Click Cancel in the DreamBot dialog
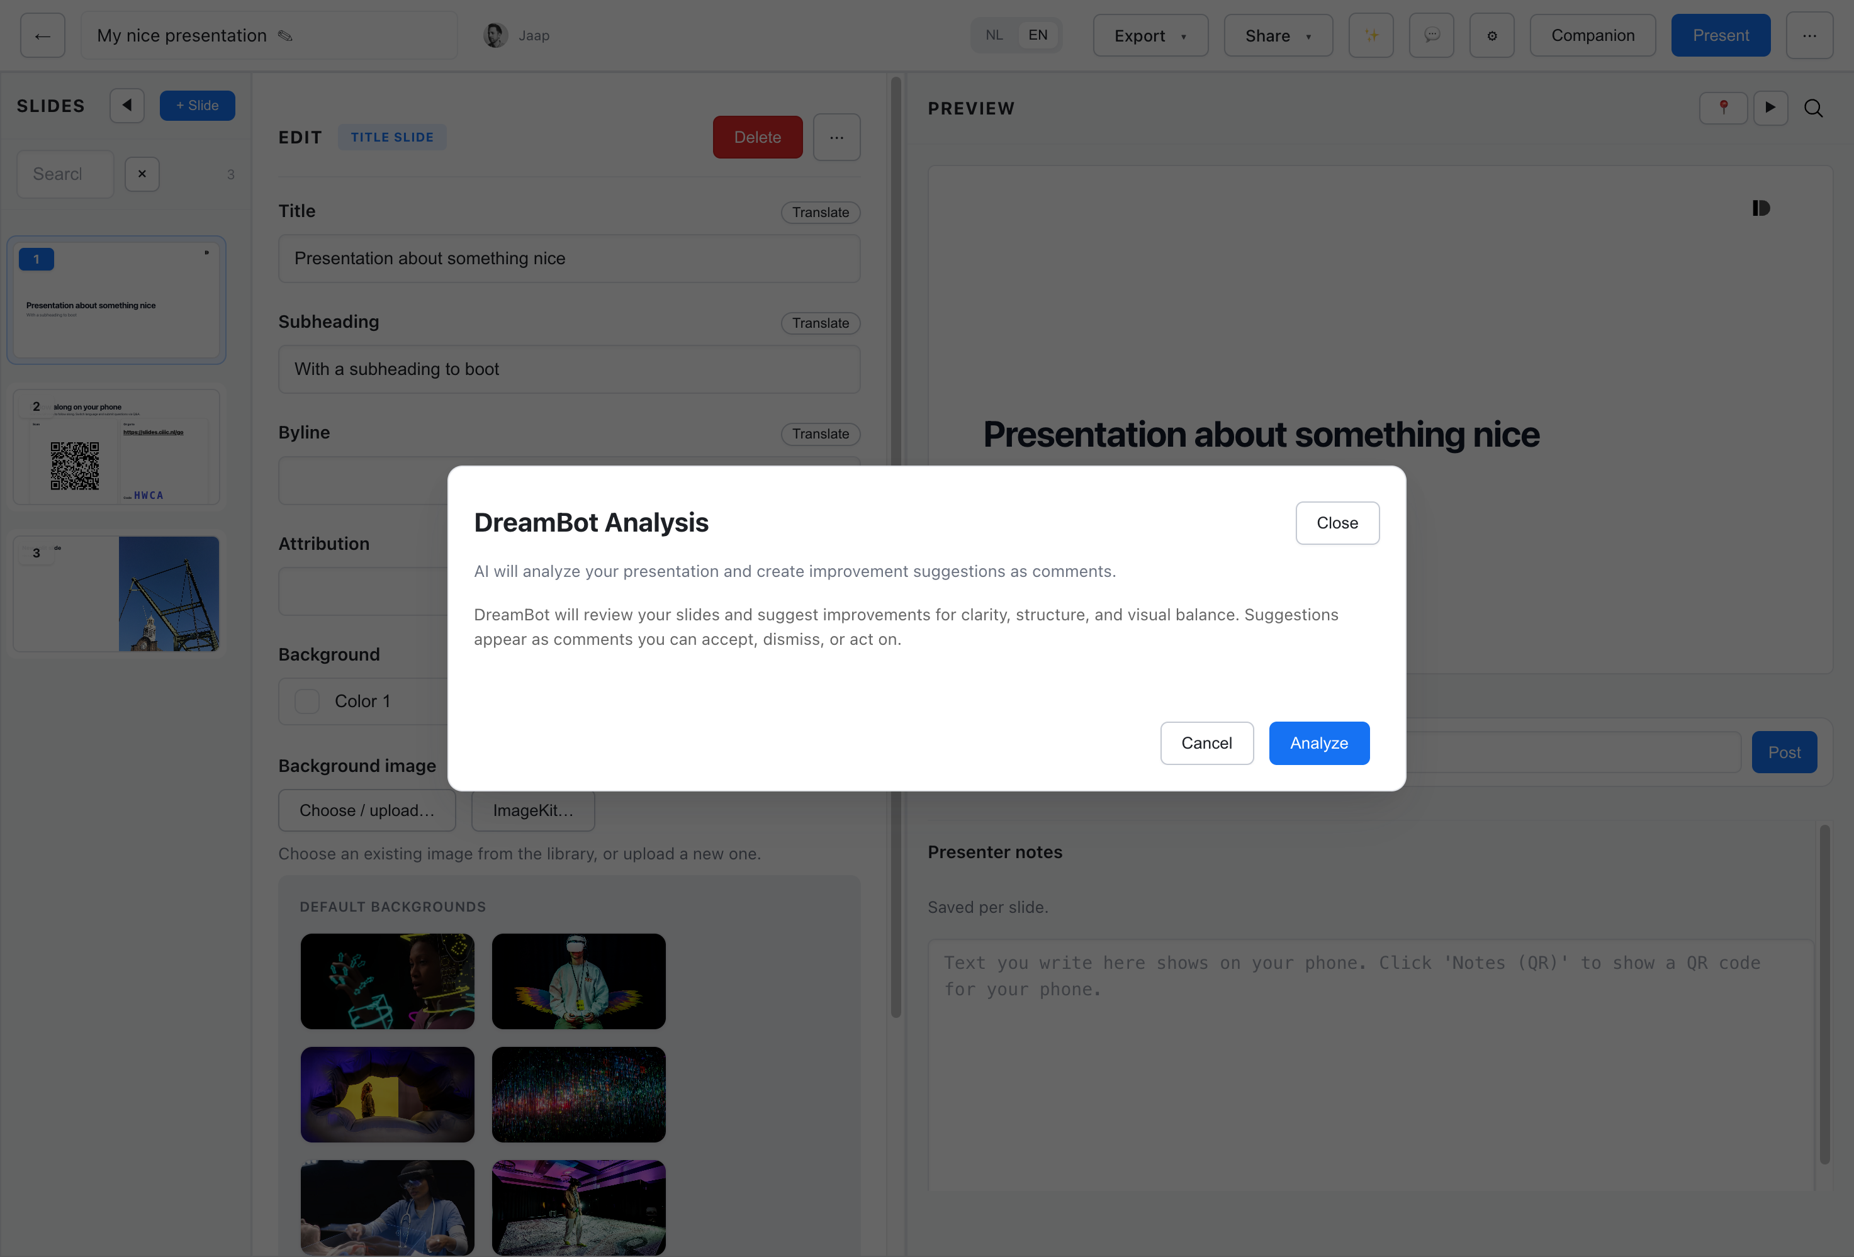The width and height of the screenshot is (1854, 1257). 1206,744
